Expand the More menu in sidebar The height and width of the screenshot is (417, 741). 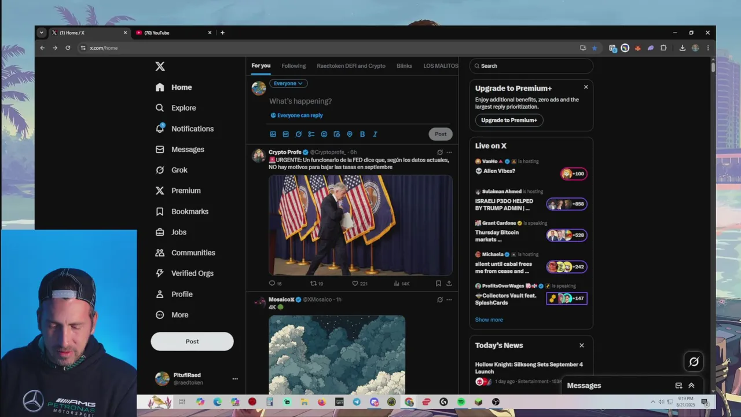pos(172,315)
